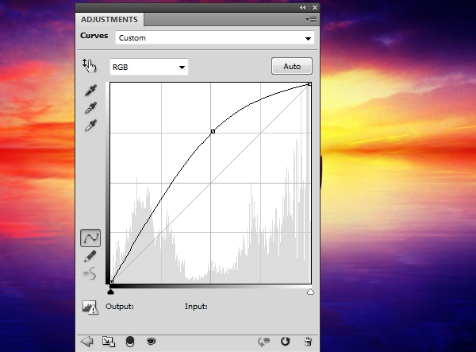Open the RGB channel dropdown
This screenshot has width=476, height=352.
pos(149,67)
